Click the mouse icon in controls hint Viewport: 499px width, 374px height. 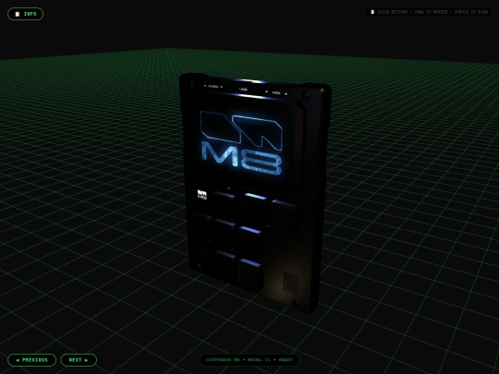[372, 12]
